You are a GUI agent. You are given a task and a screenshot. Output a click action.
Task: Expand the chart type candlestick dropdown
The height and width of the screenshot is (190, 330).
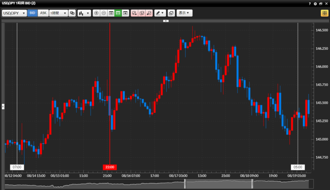pos(84,13)
